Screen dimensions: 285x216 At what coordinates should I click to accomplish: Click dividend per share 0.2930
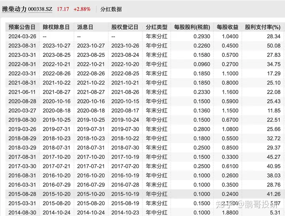coord(202,36)
